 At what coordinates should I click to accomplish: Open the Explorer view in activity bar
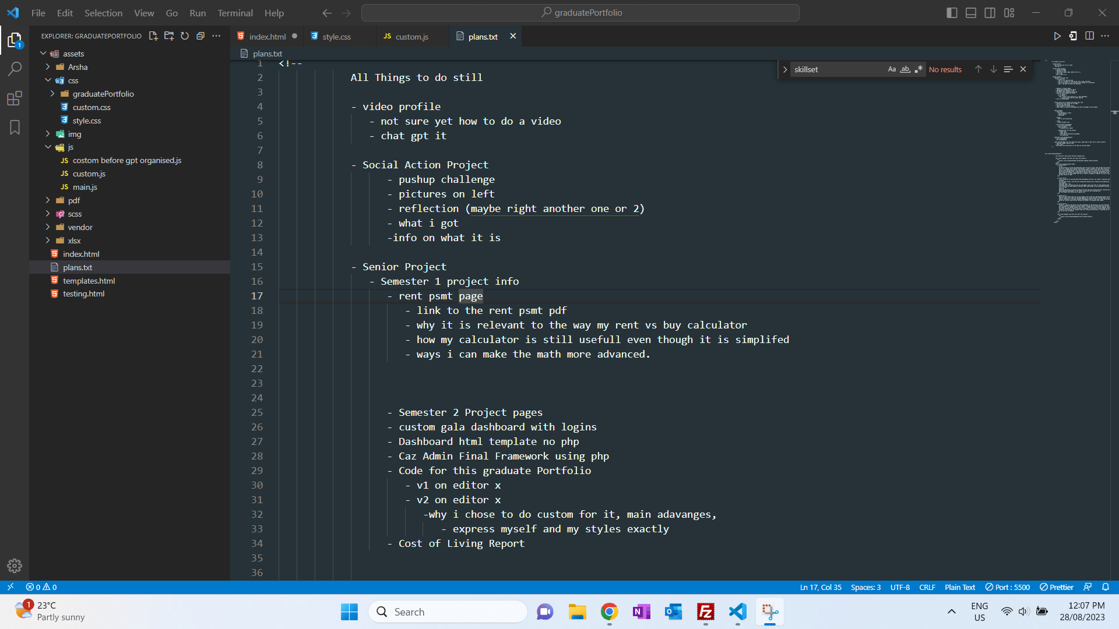pos(15,40)
